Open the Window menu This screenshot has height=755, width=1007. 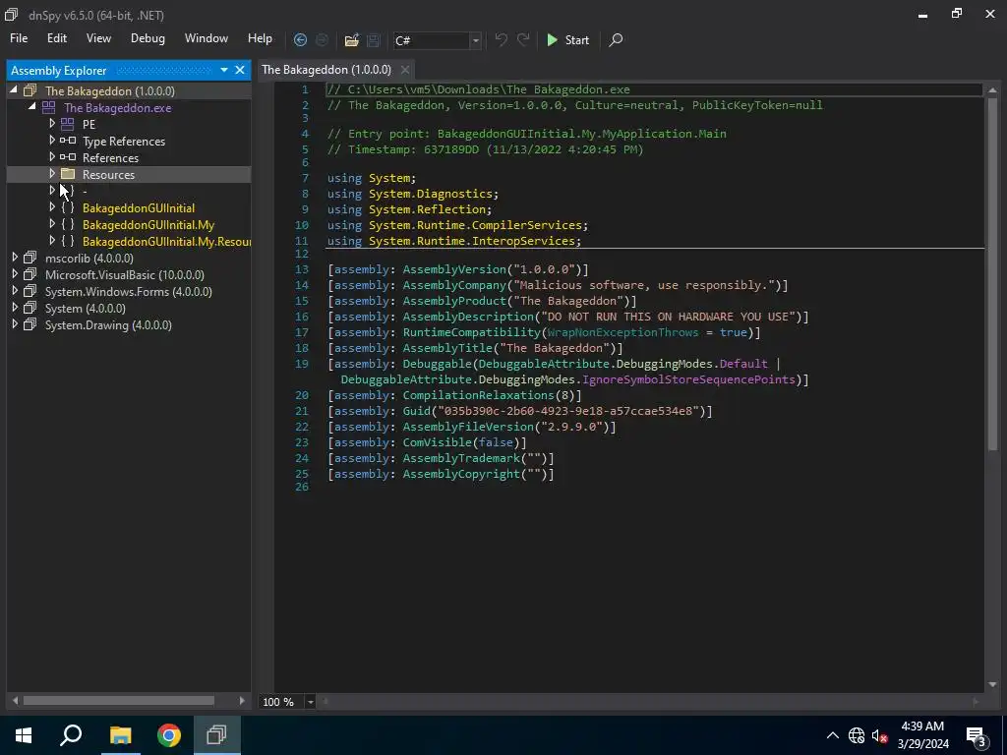coord(207,38)
